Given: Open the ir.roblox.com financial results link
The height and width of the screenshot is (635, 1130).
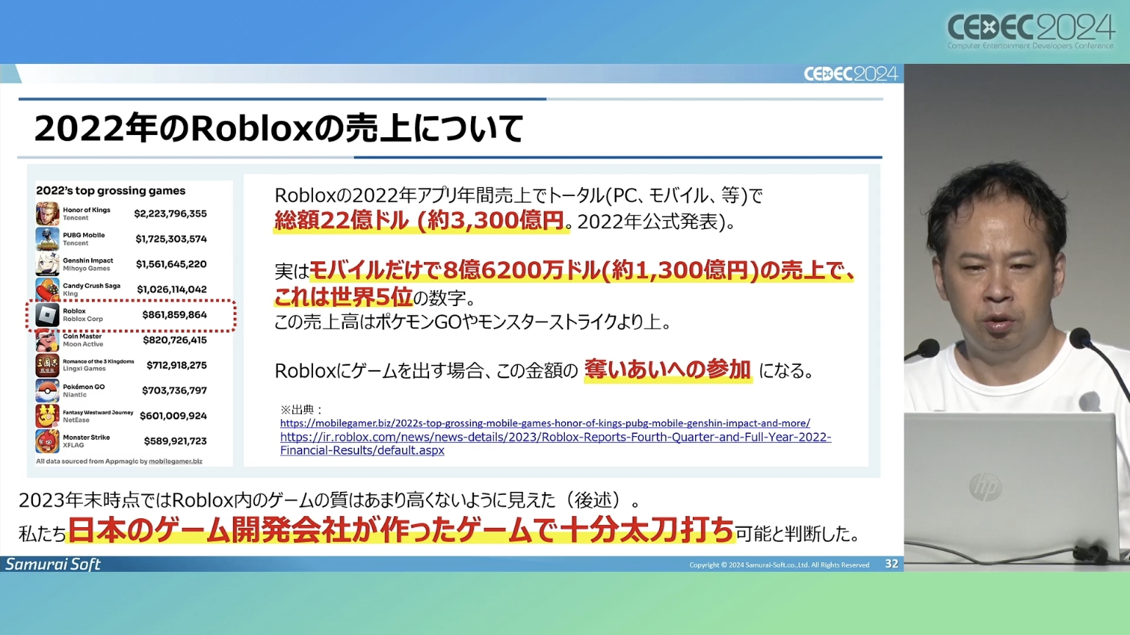Looking at the screenshot, I should click(x=555, y=443).
